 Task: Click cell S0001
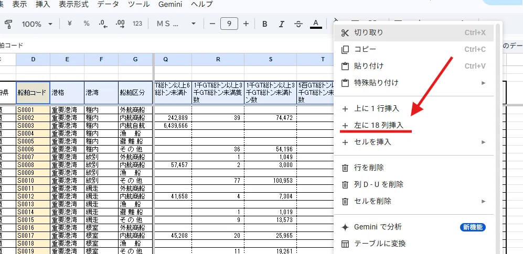33,109
